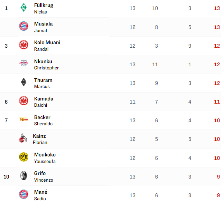Viewport: 224px width, 202px height.
Task: Click Grifo's red points total of 9
Action: [x=218, y=176]
